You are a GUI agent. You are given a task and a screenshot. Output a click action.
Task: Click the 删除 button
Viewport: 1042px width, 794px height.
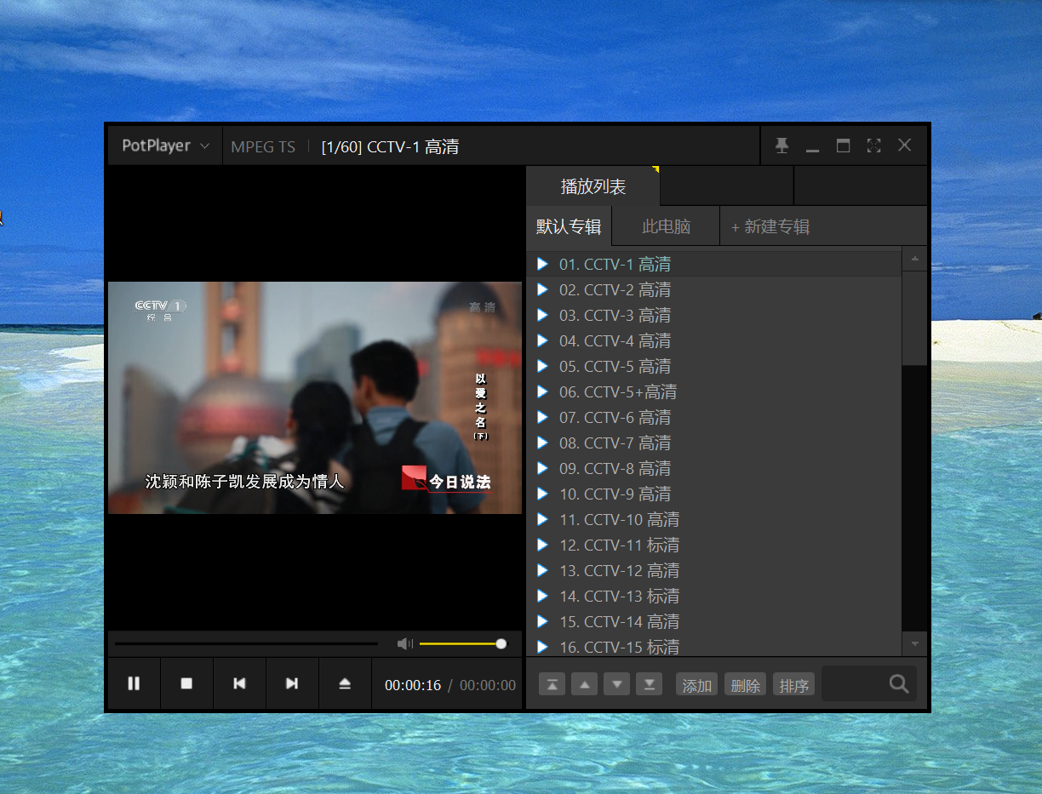tap(745, 685)
